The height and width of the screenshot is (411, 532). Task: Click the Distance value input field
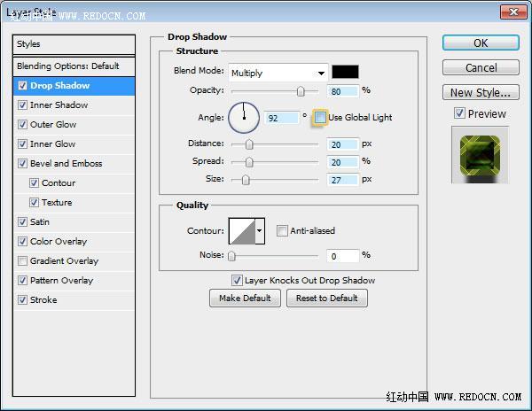[342, 144]
